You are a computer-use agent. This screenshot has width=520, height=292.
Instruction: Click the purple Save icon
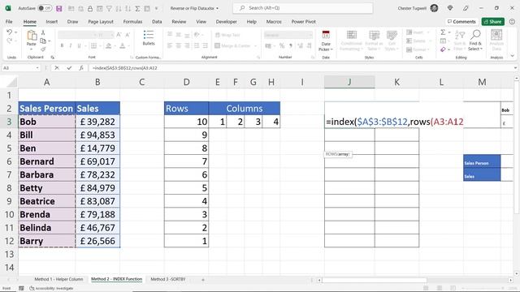click(x=59, y=8)
